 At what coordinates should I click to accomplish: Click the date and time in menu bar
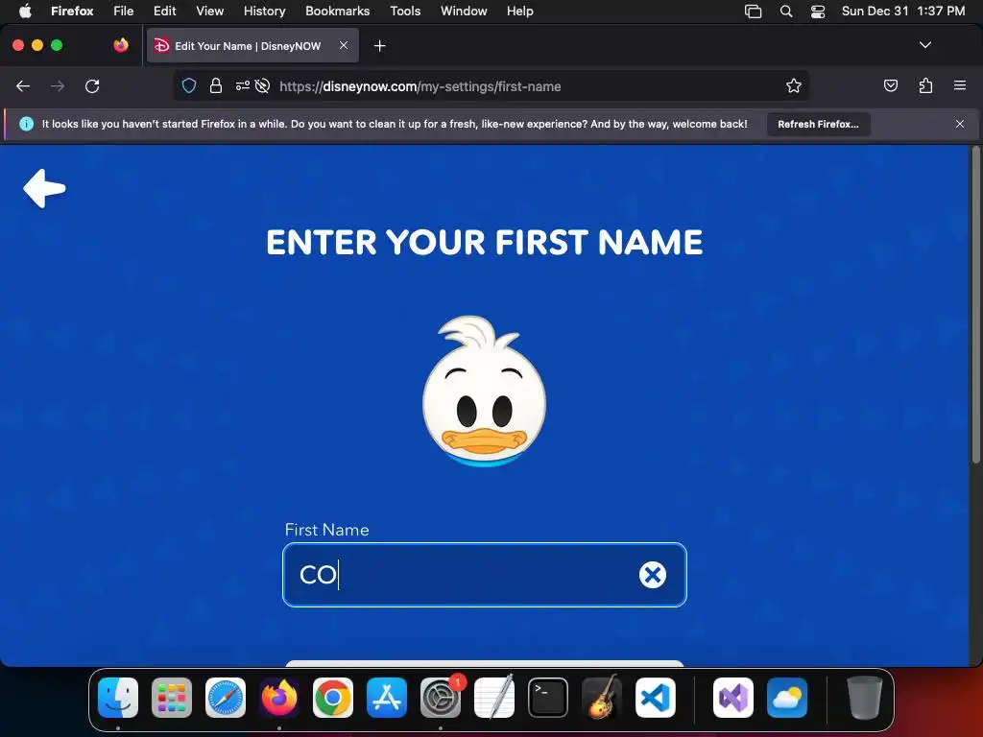[902, 11]
